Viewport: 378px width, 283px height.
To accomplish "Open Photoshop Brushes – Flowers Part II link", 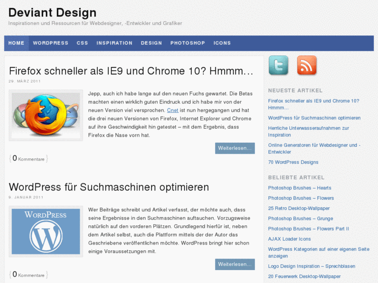I will 308,229.
